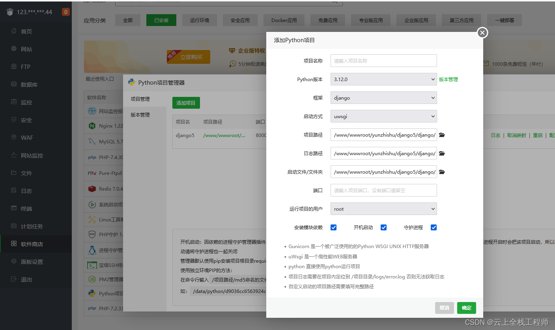555x330 pixels.
Task: Click the MySQL icon in software list
Action: (92, 141)
